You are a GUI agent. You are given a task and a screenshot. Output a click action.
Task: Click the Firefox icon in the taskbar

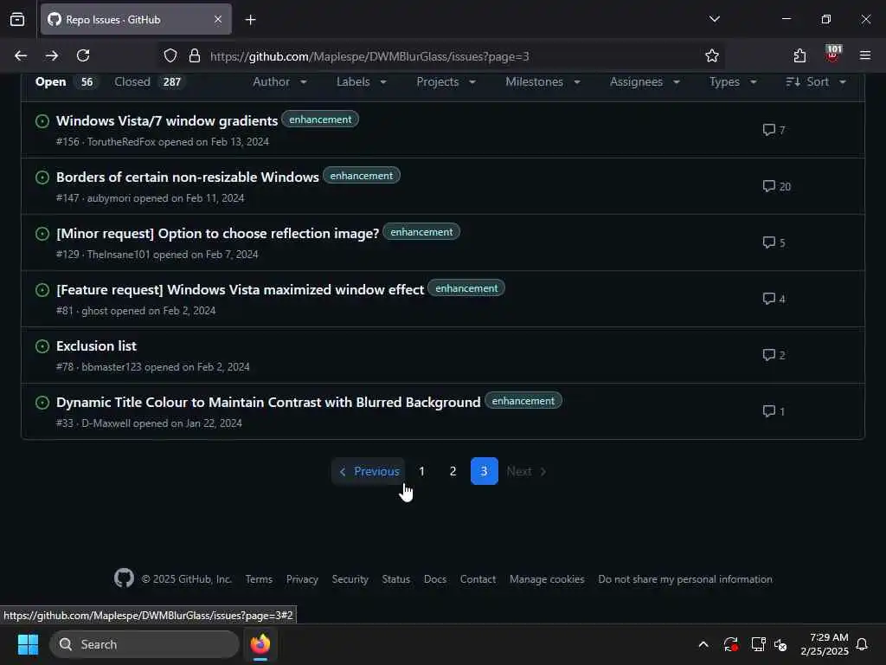tap(260, 644)
